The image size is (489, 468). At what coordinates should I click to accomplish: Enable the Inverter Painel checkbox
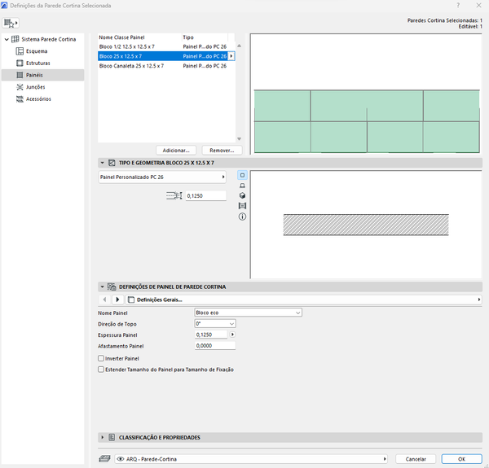coord(101,358)
